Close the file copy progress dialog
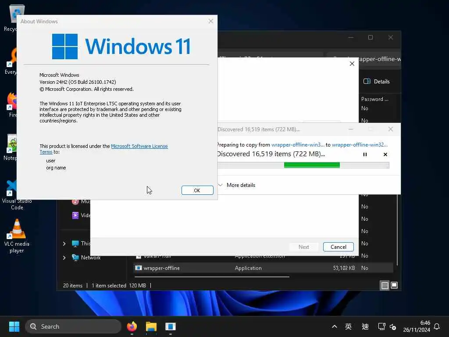This screenshot has width=449, height=337. pyautogui.click(x=391, y=129)
